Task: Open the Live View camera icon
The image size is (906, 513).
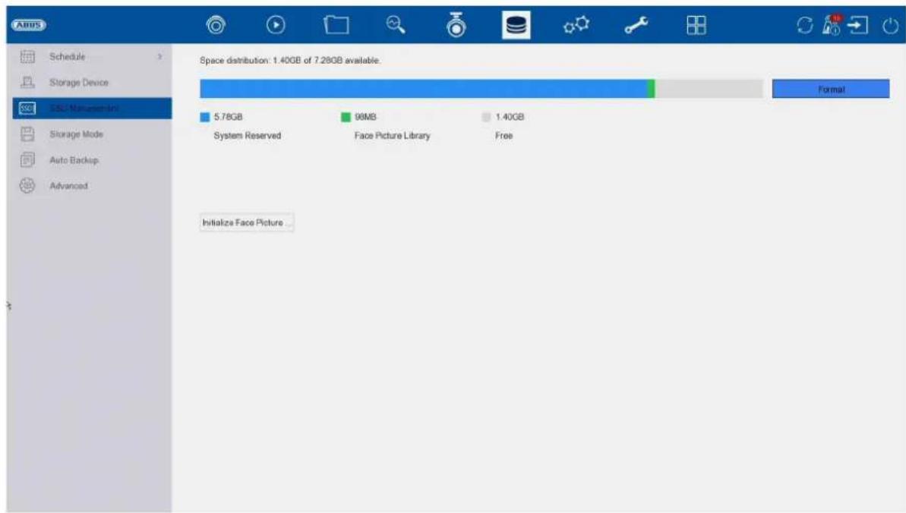Action: [x=216, y=25]
